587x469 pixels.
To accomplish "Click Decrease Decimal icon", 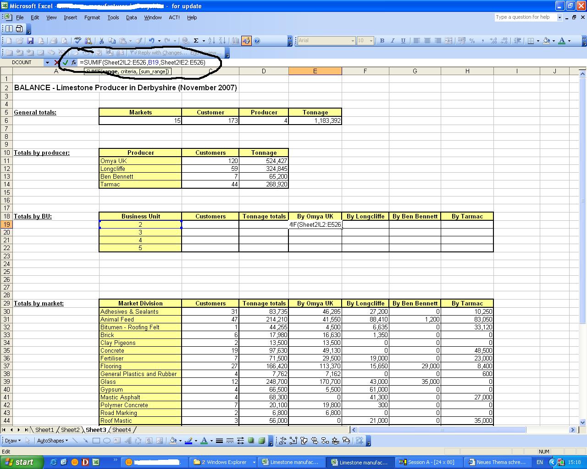I will [504, 41].
